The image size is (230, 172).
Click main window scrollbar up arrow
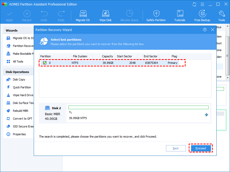click(227, 26)
